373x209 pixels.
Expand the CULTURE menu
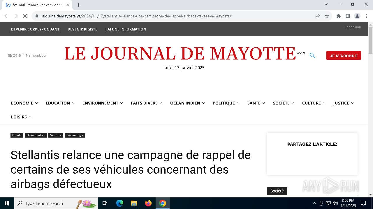point(314,103)
